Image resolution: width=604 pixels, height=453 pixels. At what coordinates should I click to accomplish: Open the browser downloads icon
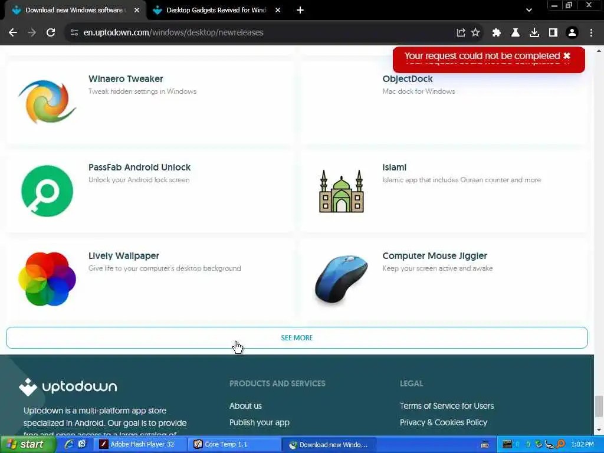point(534,33)
